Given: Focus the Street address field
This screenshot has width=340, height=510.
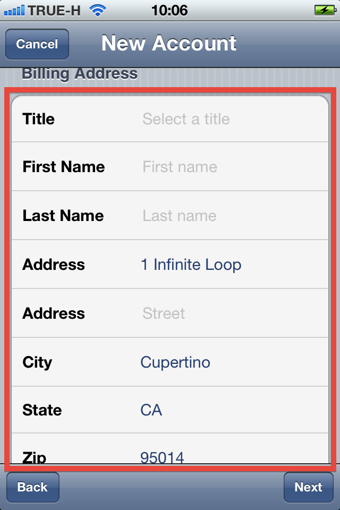Looking at the screenshot, I should click(x=164, y=313).
